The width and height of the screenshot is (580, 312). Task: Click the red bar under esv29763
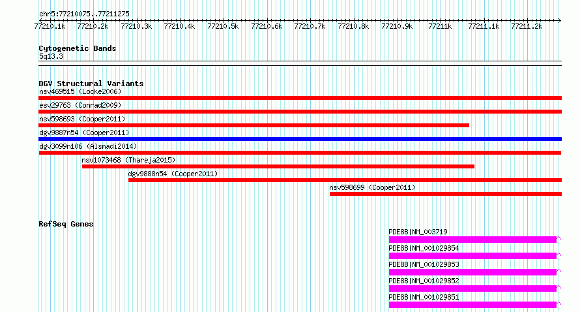tap(300, 112)
